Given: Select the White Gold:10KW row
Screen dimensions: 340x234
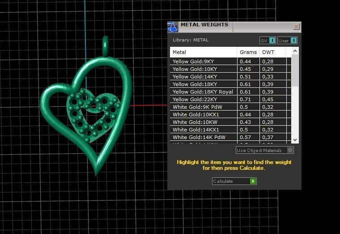Looking at the screenshot, I should (230, 122).
